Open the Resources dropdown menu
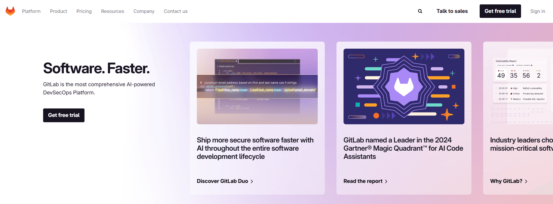Screen dimensions: 553x204 (x=112, y=11)
